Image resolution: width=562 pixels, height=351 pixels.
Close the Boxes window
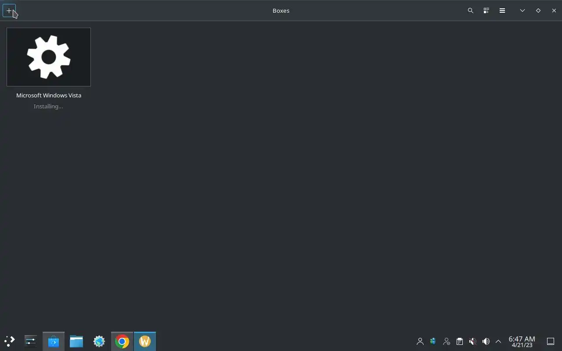coord(554,11)
